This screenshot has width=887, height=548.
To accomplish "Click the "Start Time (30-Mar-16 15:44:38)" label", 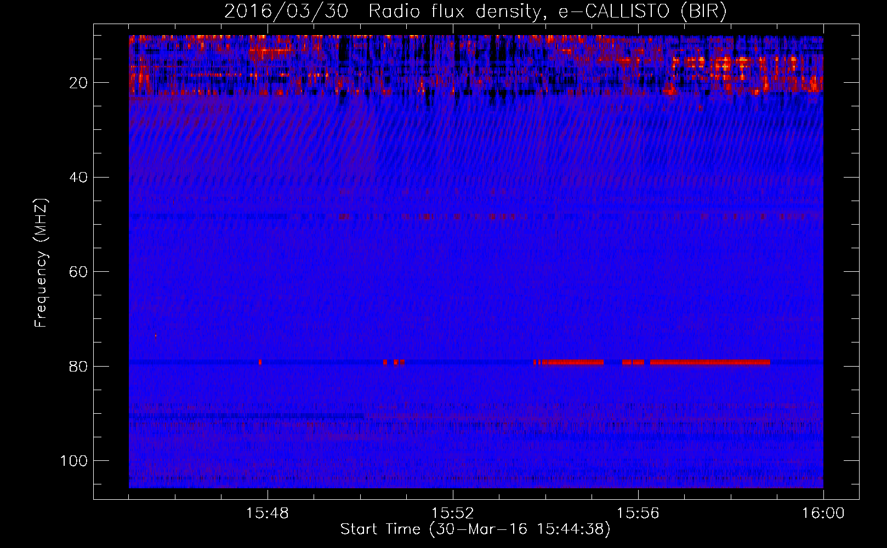I will (x=475, y=529).
